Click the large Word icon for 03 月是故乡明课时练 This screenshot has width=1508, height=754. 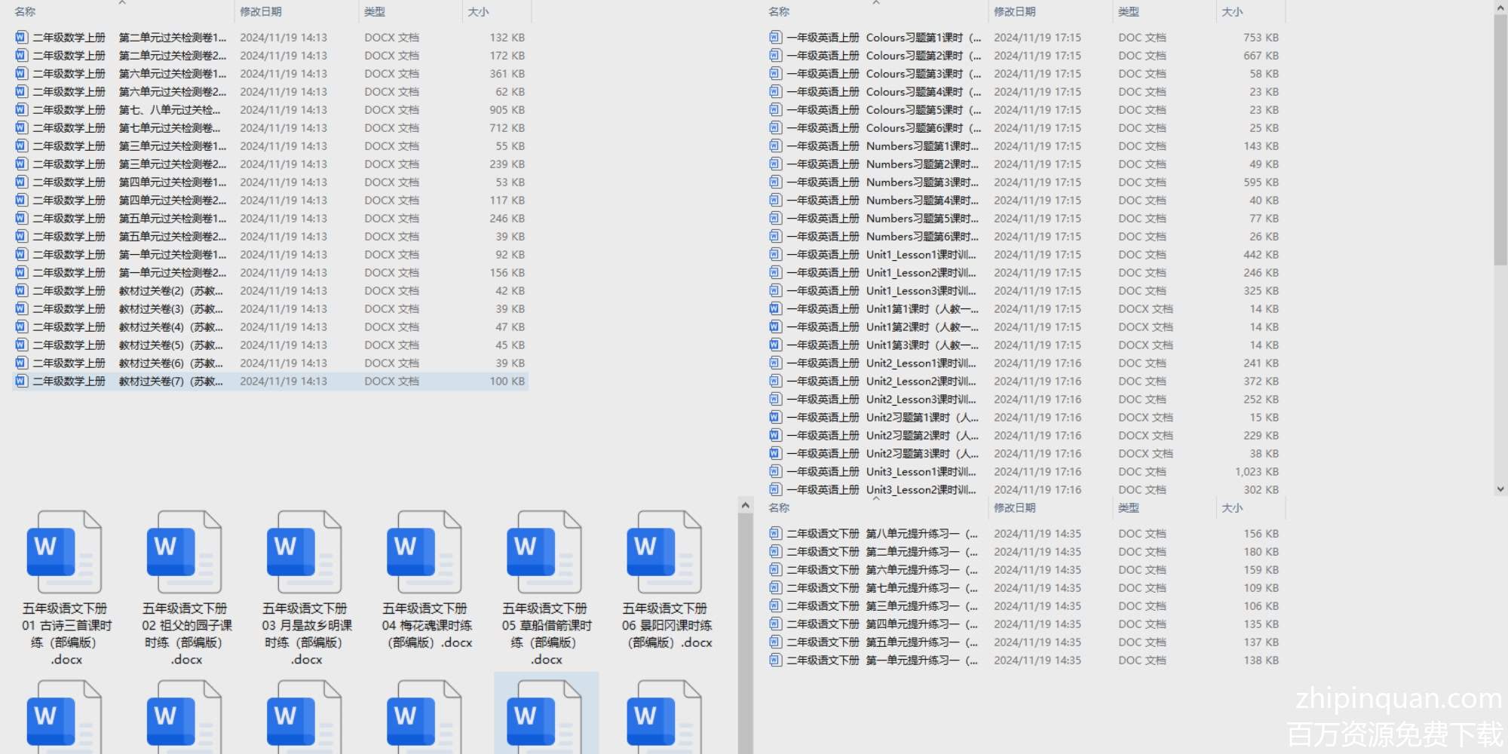(x=305, y=552)
